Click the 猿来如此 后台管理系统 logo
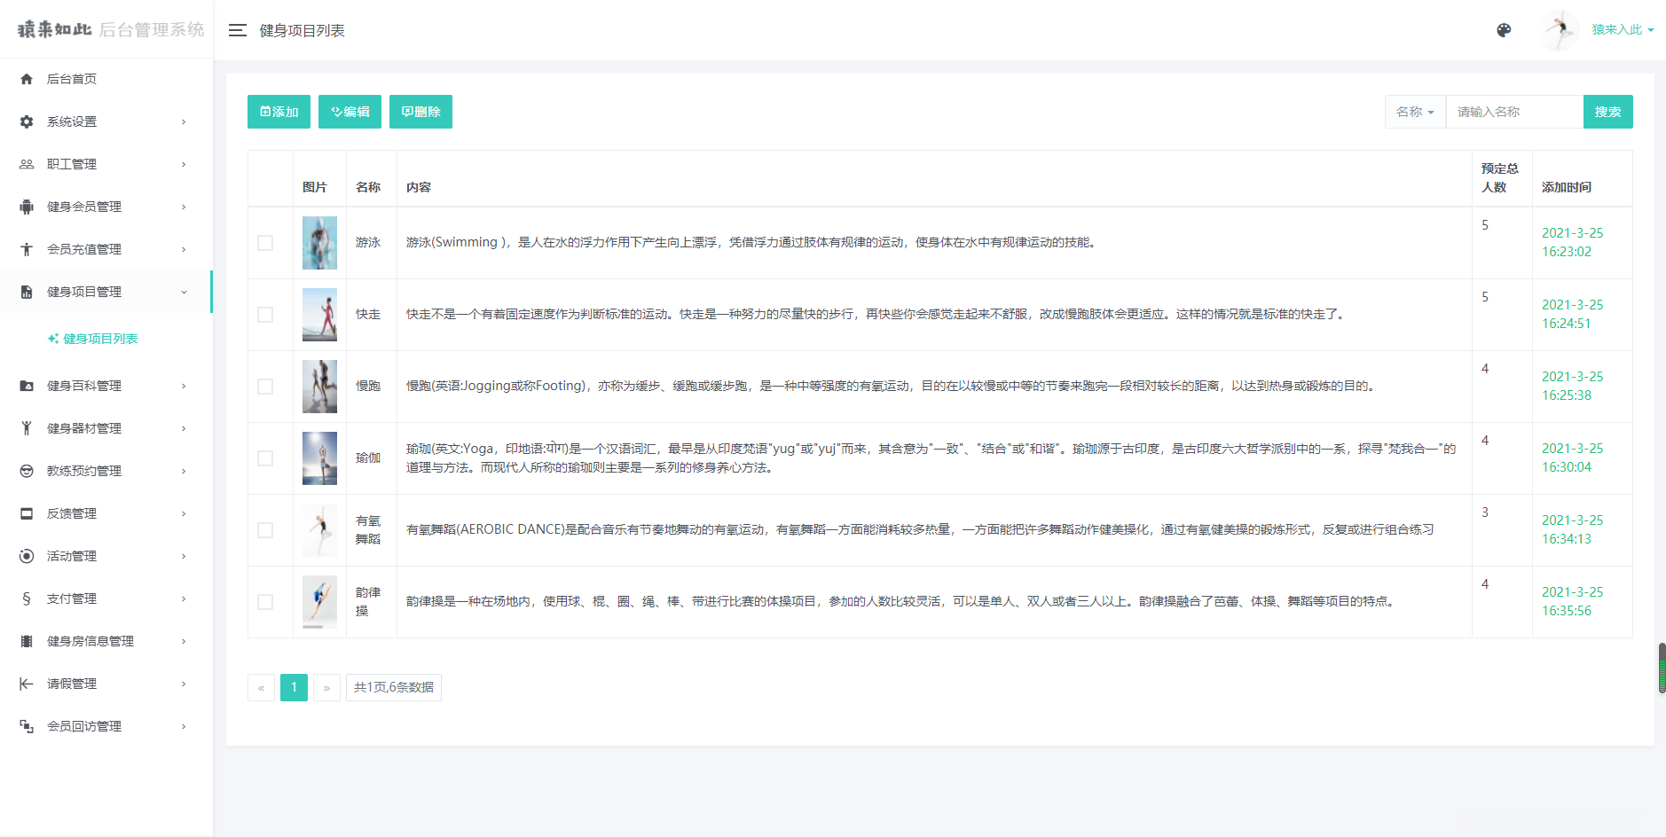Image resolution: width=1666 pixels, height=837 pixels. pyautogui.click(x=111, y=29)
